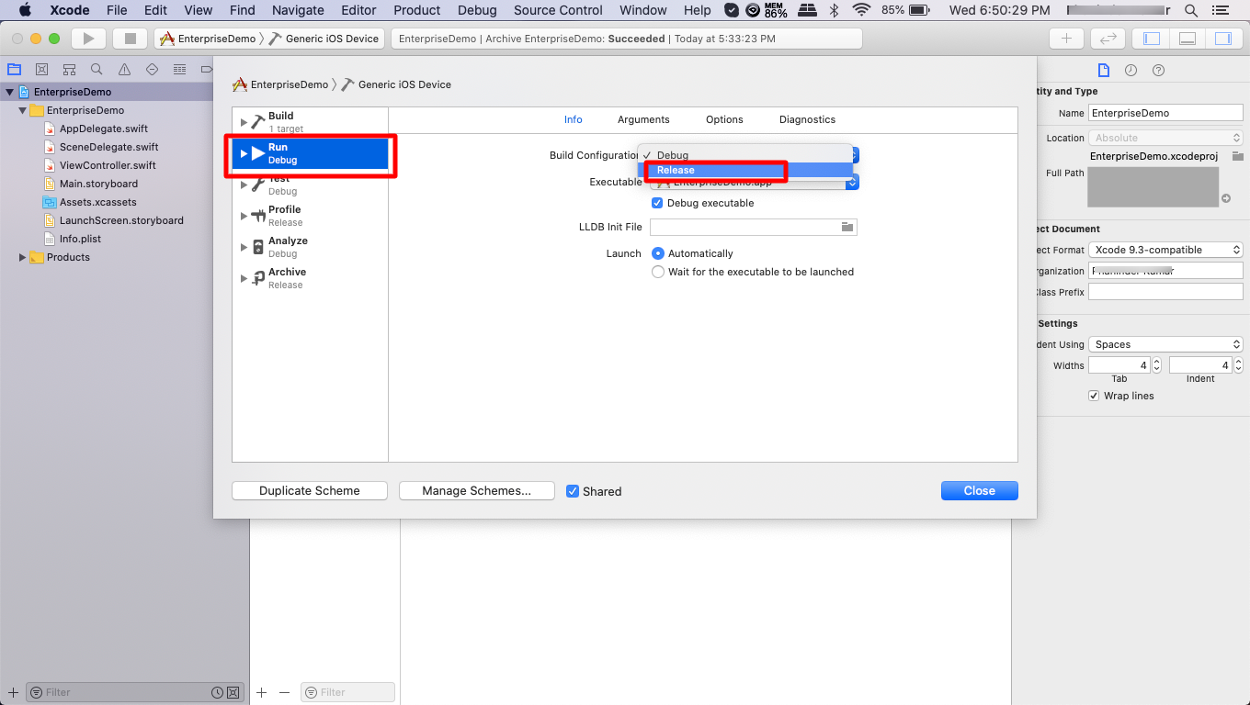Toggle the debug area visibility button
1250x705 pixels.
(x=1187, y=39)
